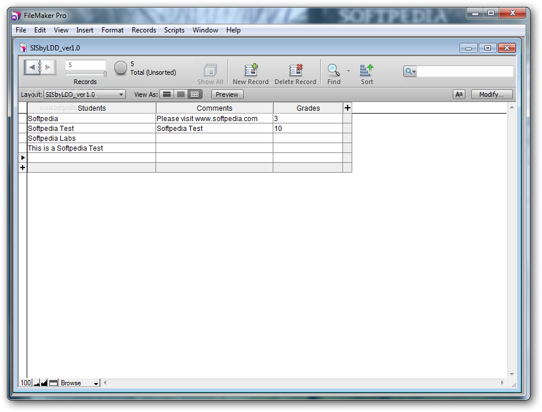This screenshot has height=412, width=542.
Task: Toggle the status toolbar icon at bottom
Action: pos(53,383)
